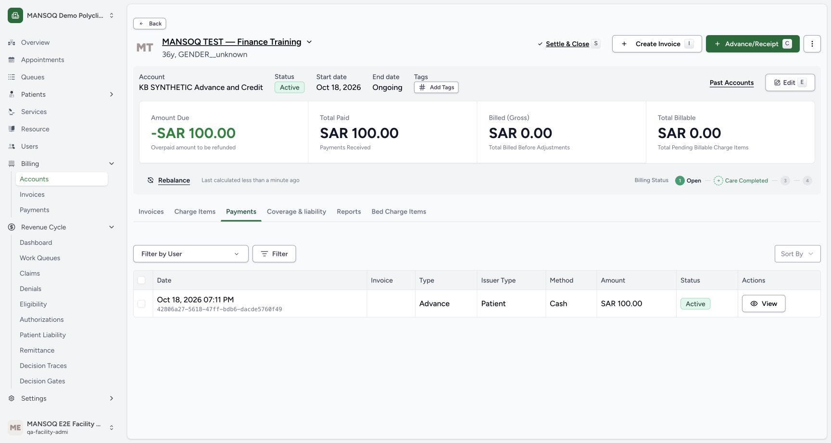Click the MT patient avatar
This screenshot has height=443, width=831.
tap(145, 48)
